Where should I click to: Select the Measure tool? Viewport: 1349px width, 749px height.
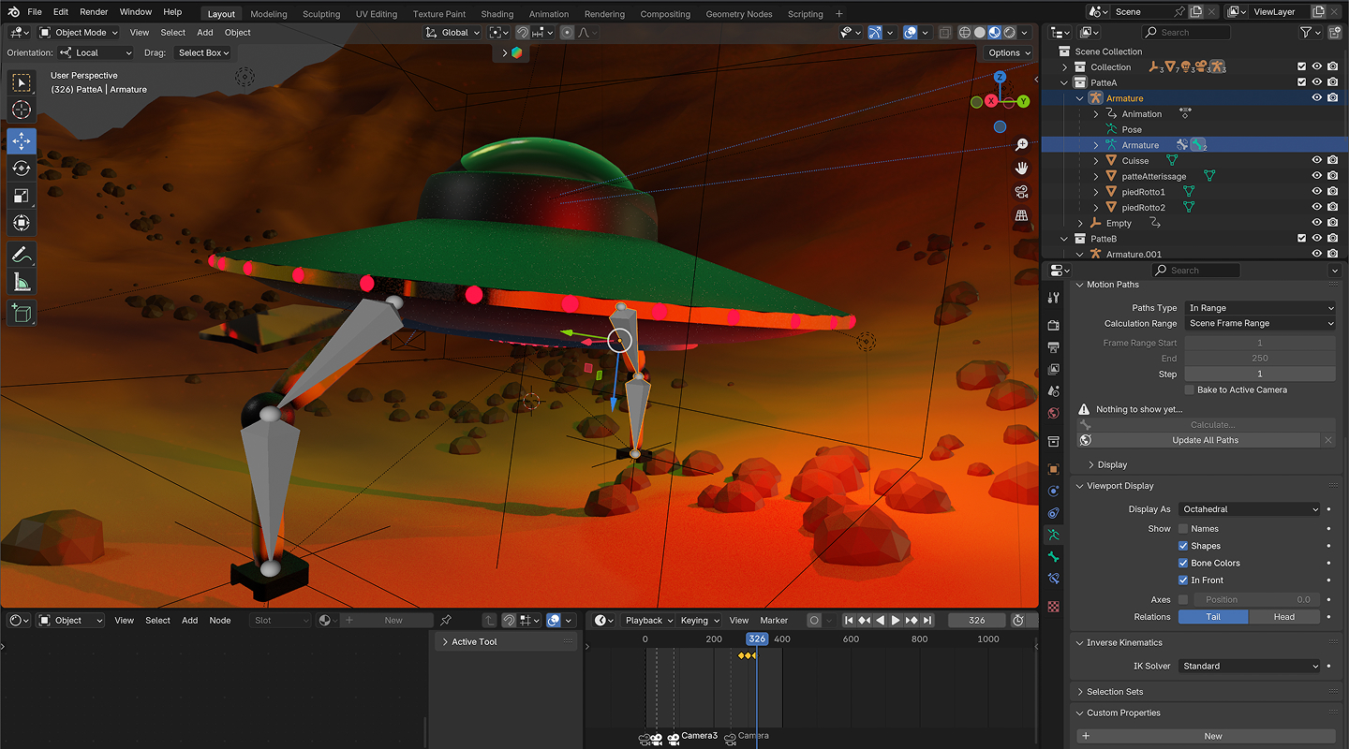click(22, 282)
